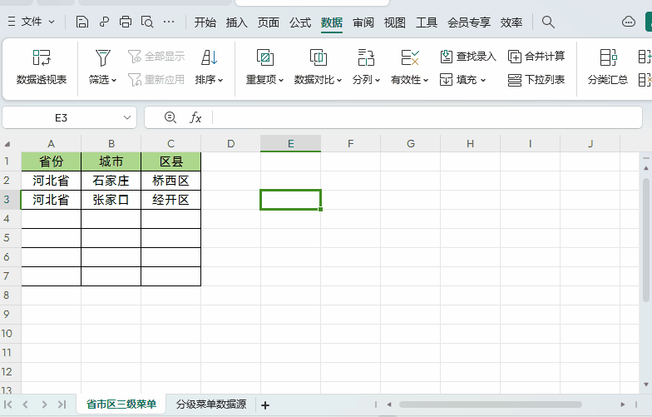Click 下拉列表 dropdown list tool
The width and height of the screenshot is (652, 417).
(536, 80)
